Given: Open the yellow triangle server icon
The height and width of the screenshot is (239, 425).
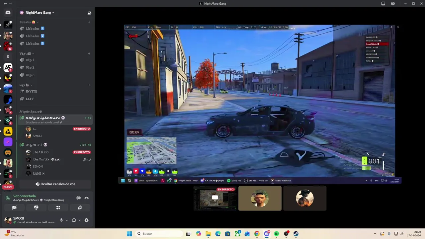Looking at the screenshot, I should (8, 131).
